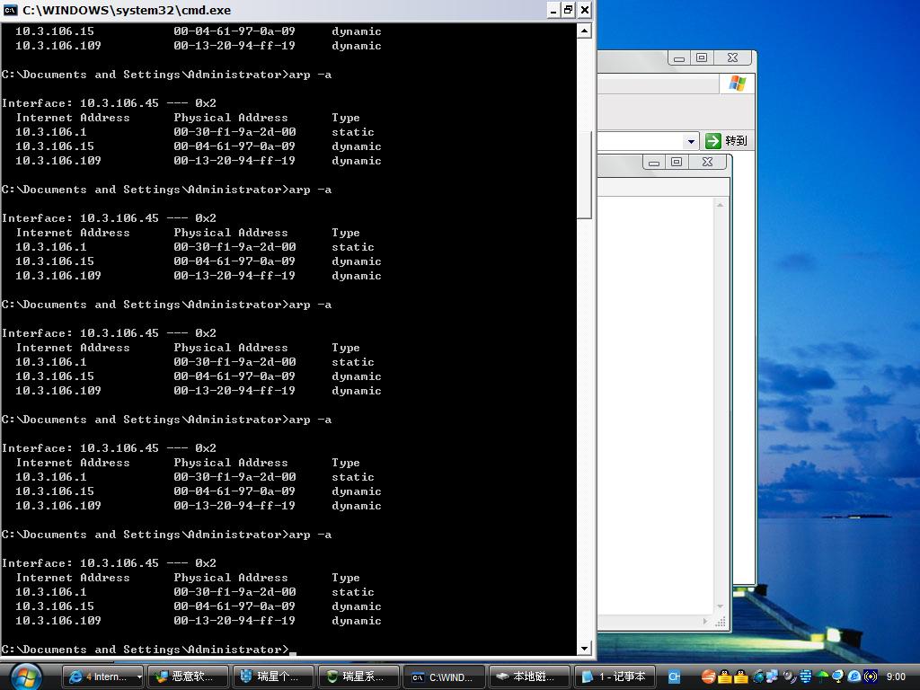The width and height of the screenshot is (920, 690).
Task: Click the Windows flag logo in browser window
Action: click(x=738, y=84)
